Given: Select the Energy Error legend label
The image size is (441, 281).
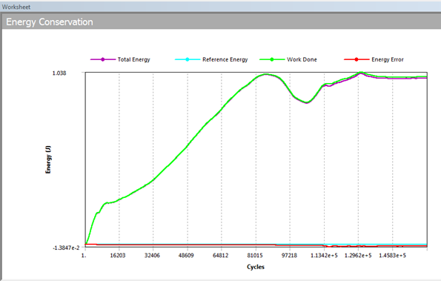Looking at the screenshot, I should pos(388,59).
